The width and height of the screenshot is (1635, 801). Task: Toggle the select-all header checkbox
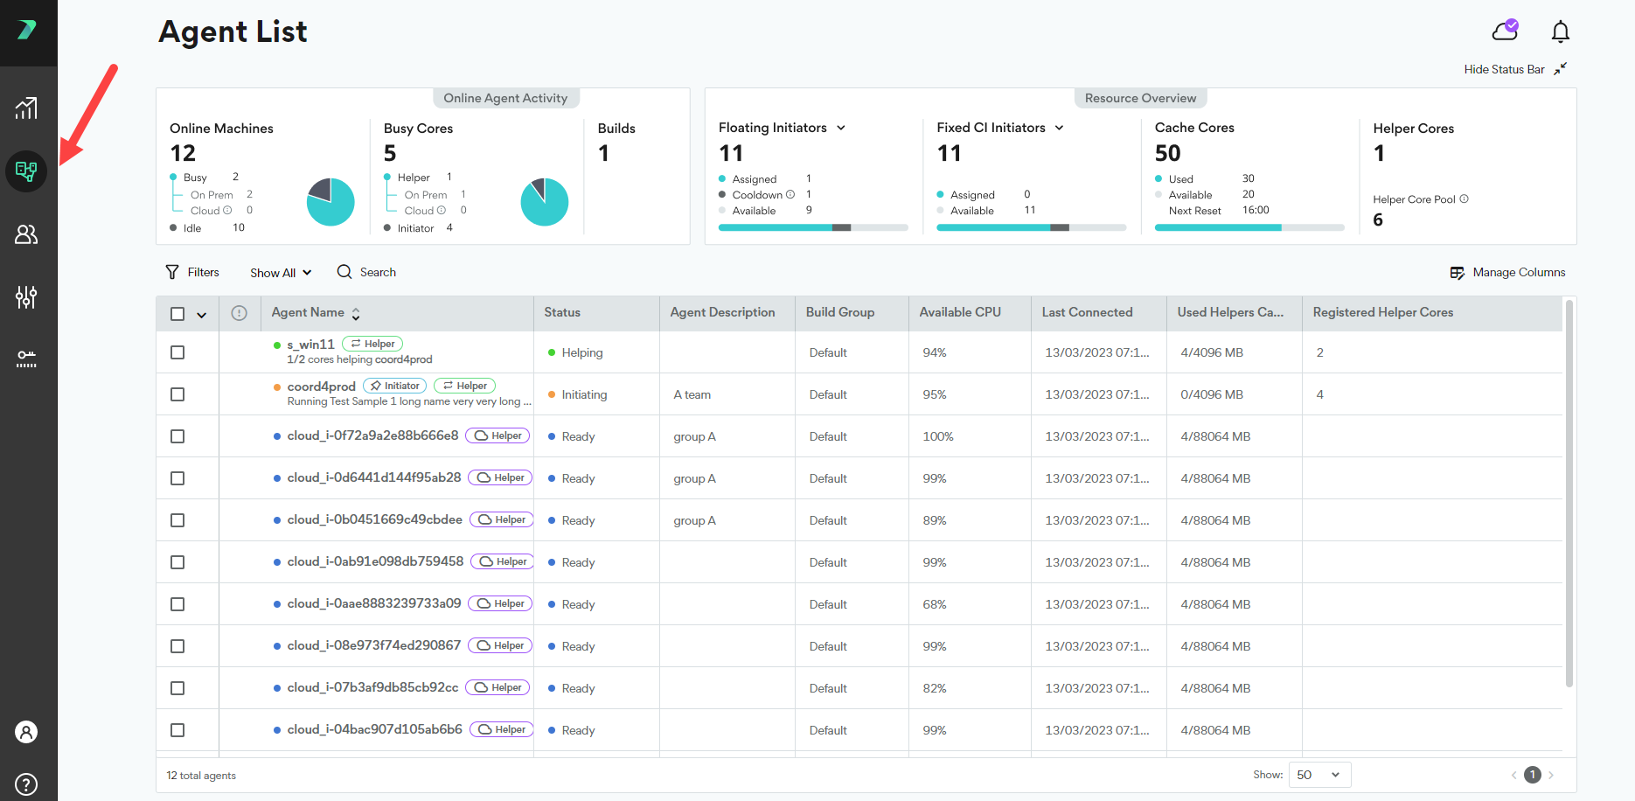[177, 314]
